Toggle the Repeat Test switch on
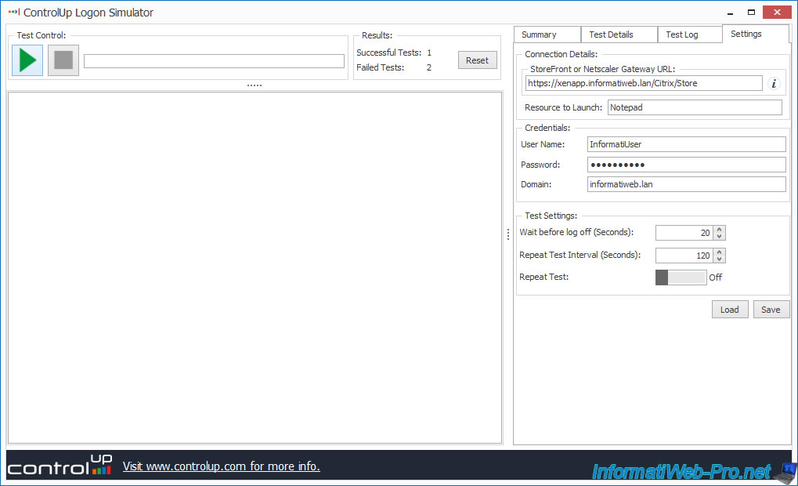This screenshot has width=798, height=486. pos(681,277)
